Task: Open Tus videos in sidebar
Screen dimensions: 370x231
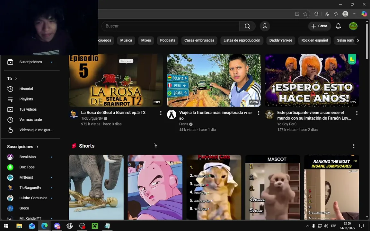Action: (31, 109)
